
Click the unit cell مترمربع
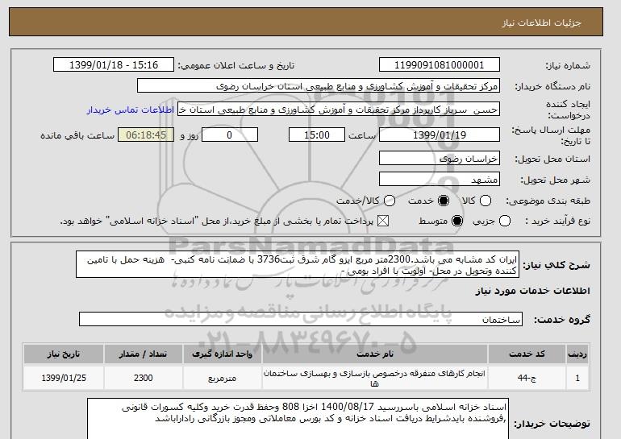click(222, 378)
